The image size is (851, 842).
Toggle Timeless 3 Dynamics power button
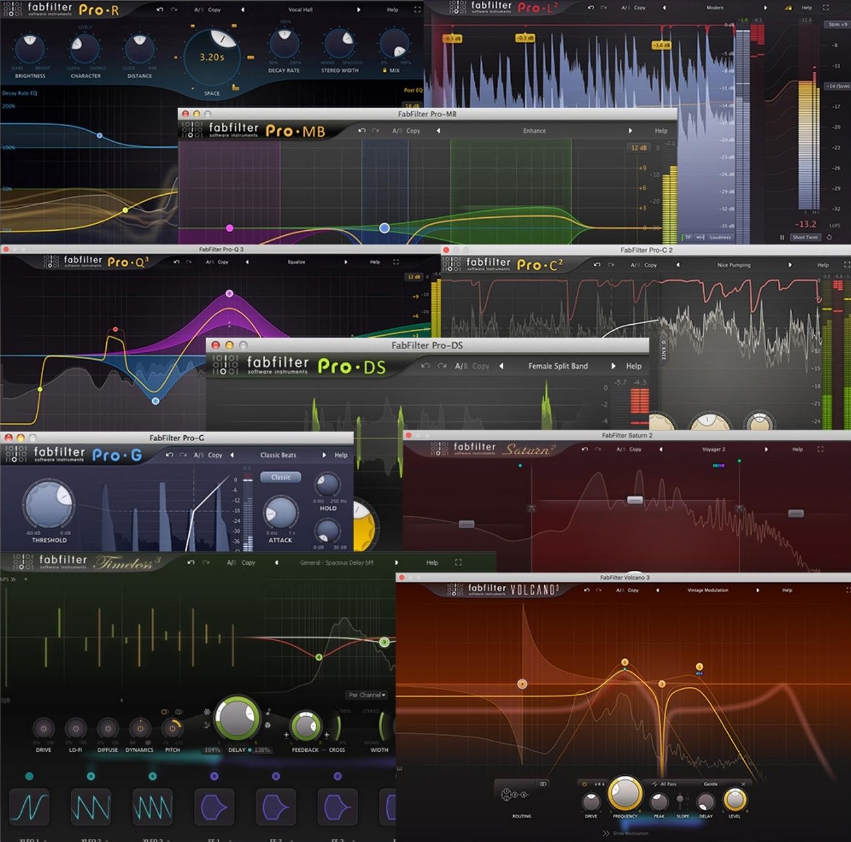140,728
